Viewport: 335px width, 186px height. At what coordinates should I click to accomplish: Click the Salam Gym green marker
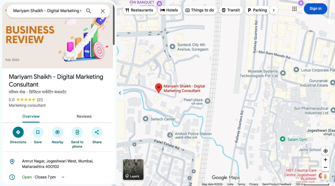(x=283, y=139)
